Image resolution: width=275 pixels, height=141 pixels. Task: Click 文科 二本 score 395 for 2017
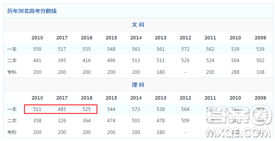point(62,61)
